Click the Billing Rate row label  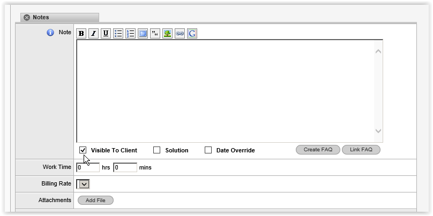tap(56, 183)
